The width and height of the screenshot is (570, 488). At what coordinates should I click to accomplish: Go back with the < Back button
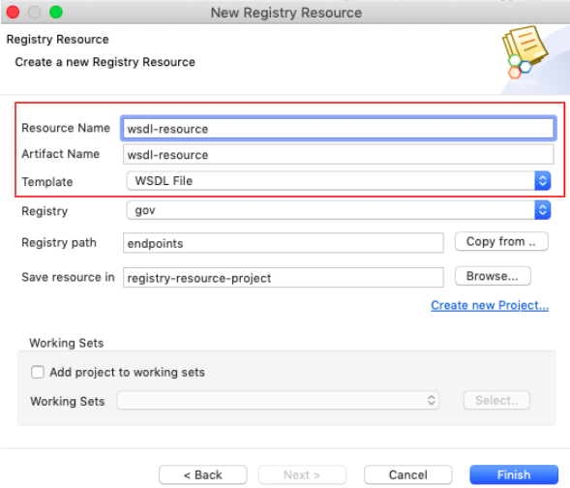pos(203,474)
